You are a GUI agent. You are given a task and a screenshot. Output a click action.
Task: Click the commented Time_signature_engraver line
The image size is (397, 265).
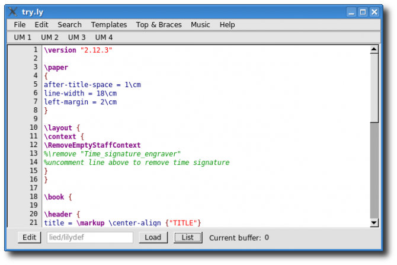[x=112, y=154]
